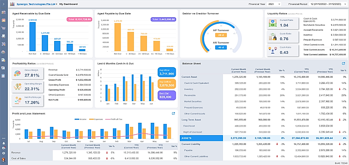Click the Cash Ratio card icon
Image resolution: width=349 pixels, height=165 pixels.
click(x=273, y=50)
